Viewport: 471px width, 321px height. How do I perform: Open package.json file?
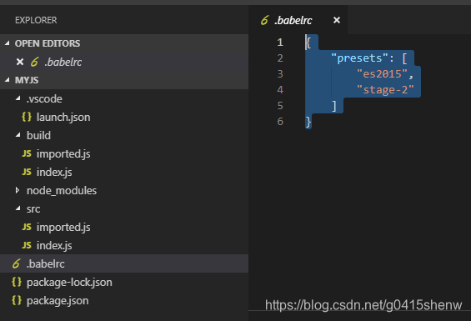124,300
